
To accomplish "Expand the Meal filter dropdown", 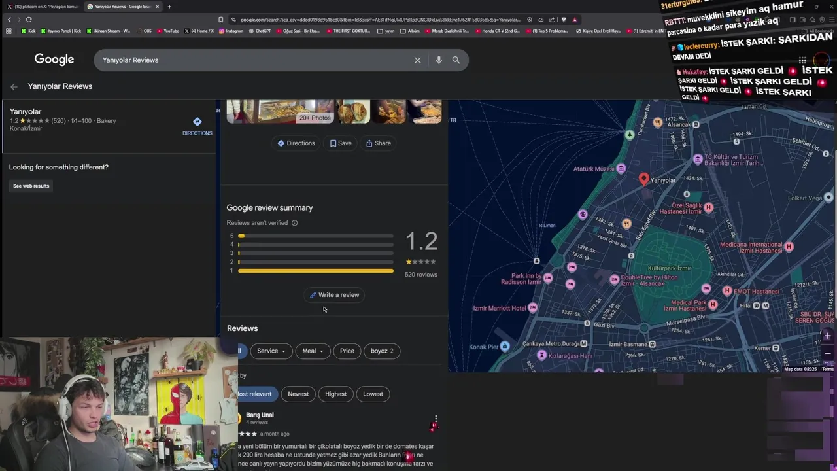I will coord(313,351).
